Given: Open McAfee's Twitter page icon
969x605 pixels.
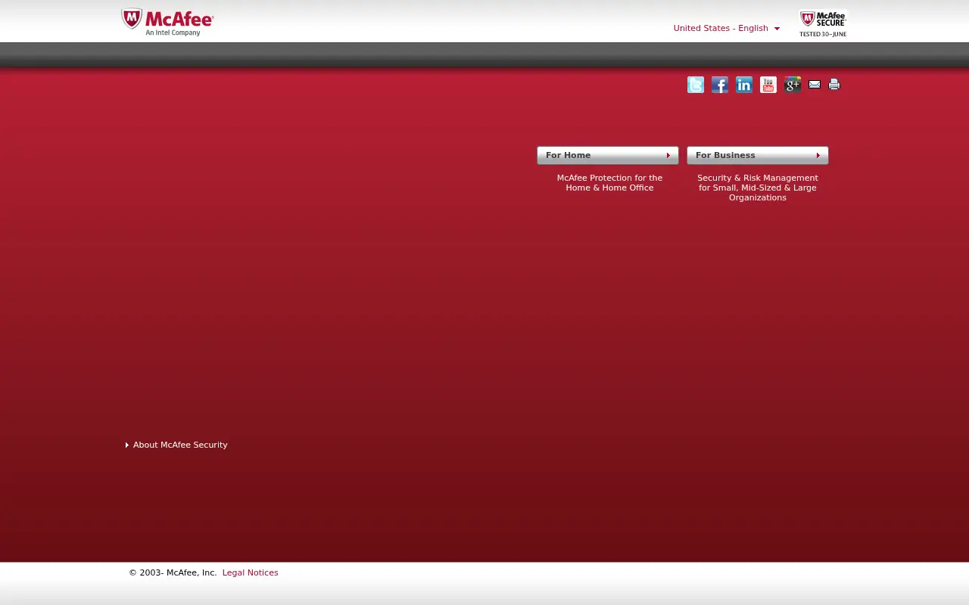Looking at the screenshot, I should coord(696,85).
